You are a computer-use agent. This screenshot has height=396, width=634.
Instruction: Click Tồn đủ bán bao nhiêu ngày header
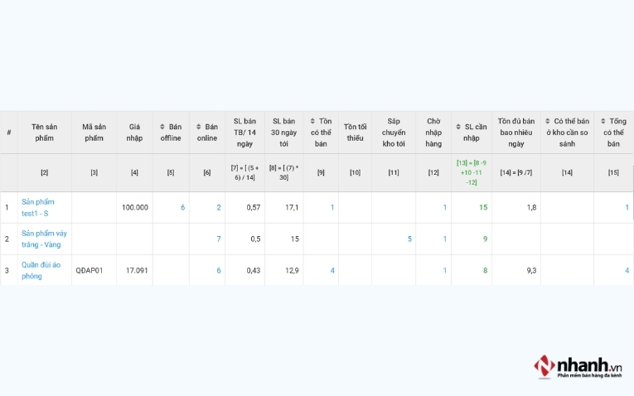[x=516, y=133]
